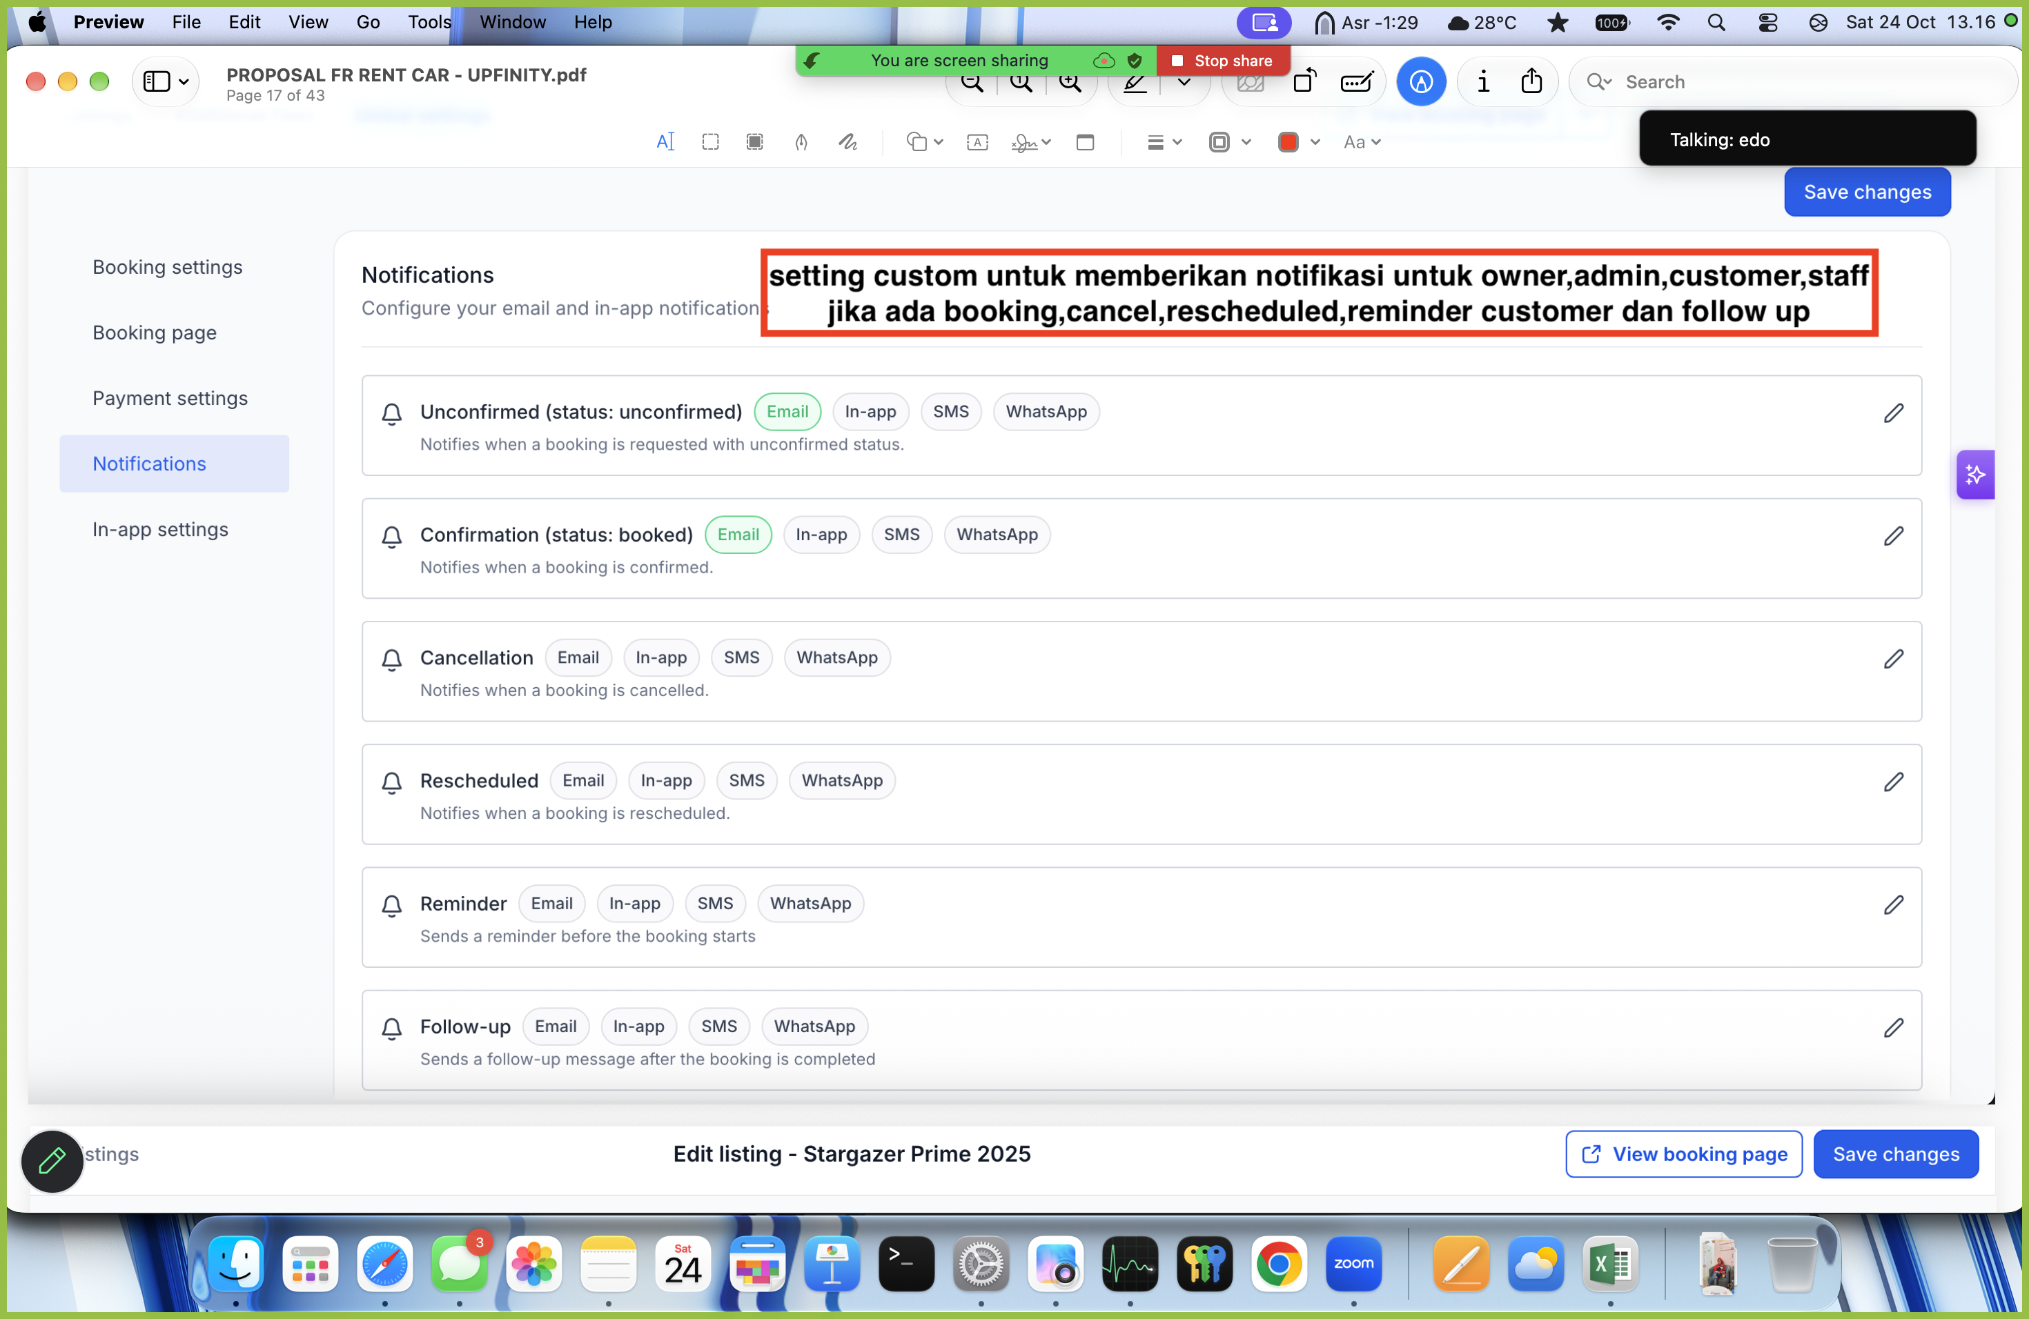The width and height of the screenshot is (2029, 1319).
Task: Open the Text Style Aa dropdown
Action: 1362,142
